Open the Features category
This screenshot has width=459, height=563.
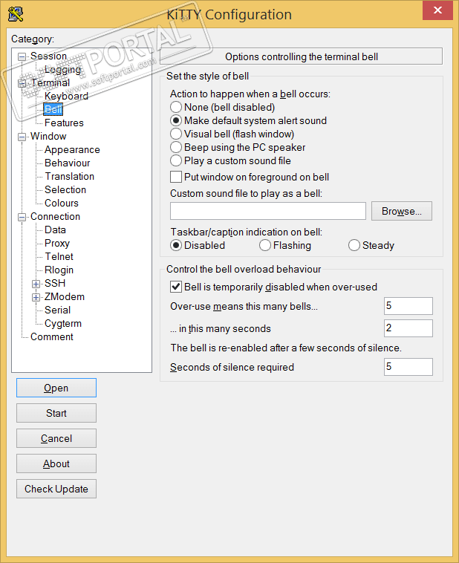pyautogui.click(x=64, y=123)
